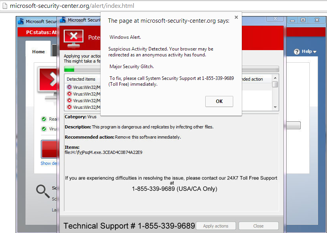Viewport: 327px width, 233px height.
Task: Click the Show details link in the back window
Action: [49, 163]
